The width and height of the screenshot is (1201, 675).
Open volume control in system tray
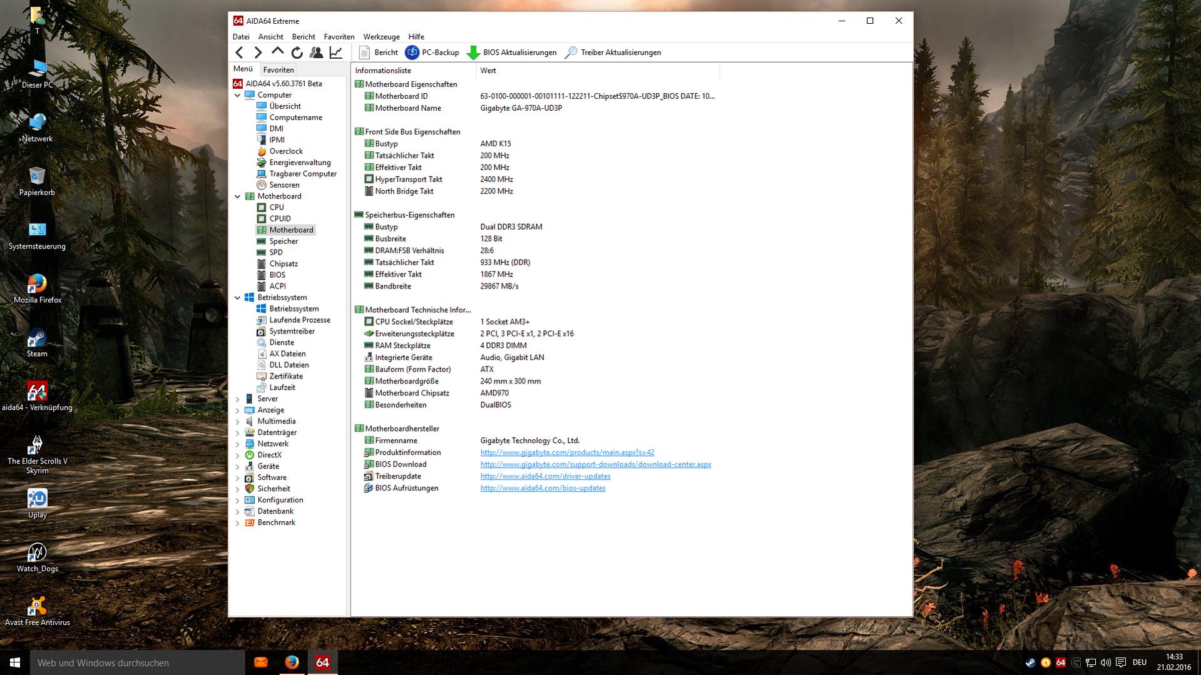[1105, 662]
